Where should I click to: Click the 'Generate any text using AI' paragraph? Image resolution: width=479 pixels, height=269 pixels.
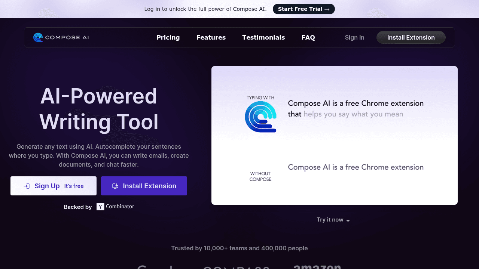pyautogui.click(x=99, y=155)
